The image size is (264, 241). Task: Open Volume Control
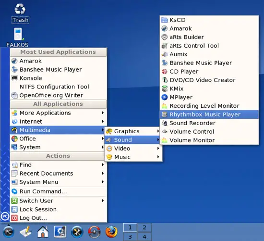[209, 132]
